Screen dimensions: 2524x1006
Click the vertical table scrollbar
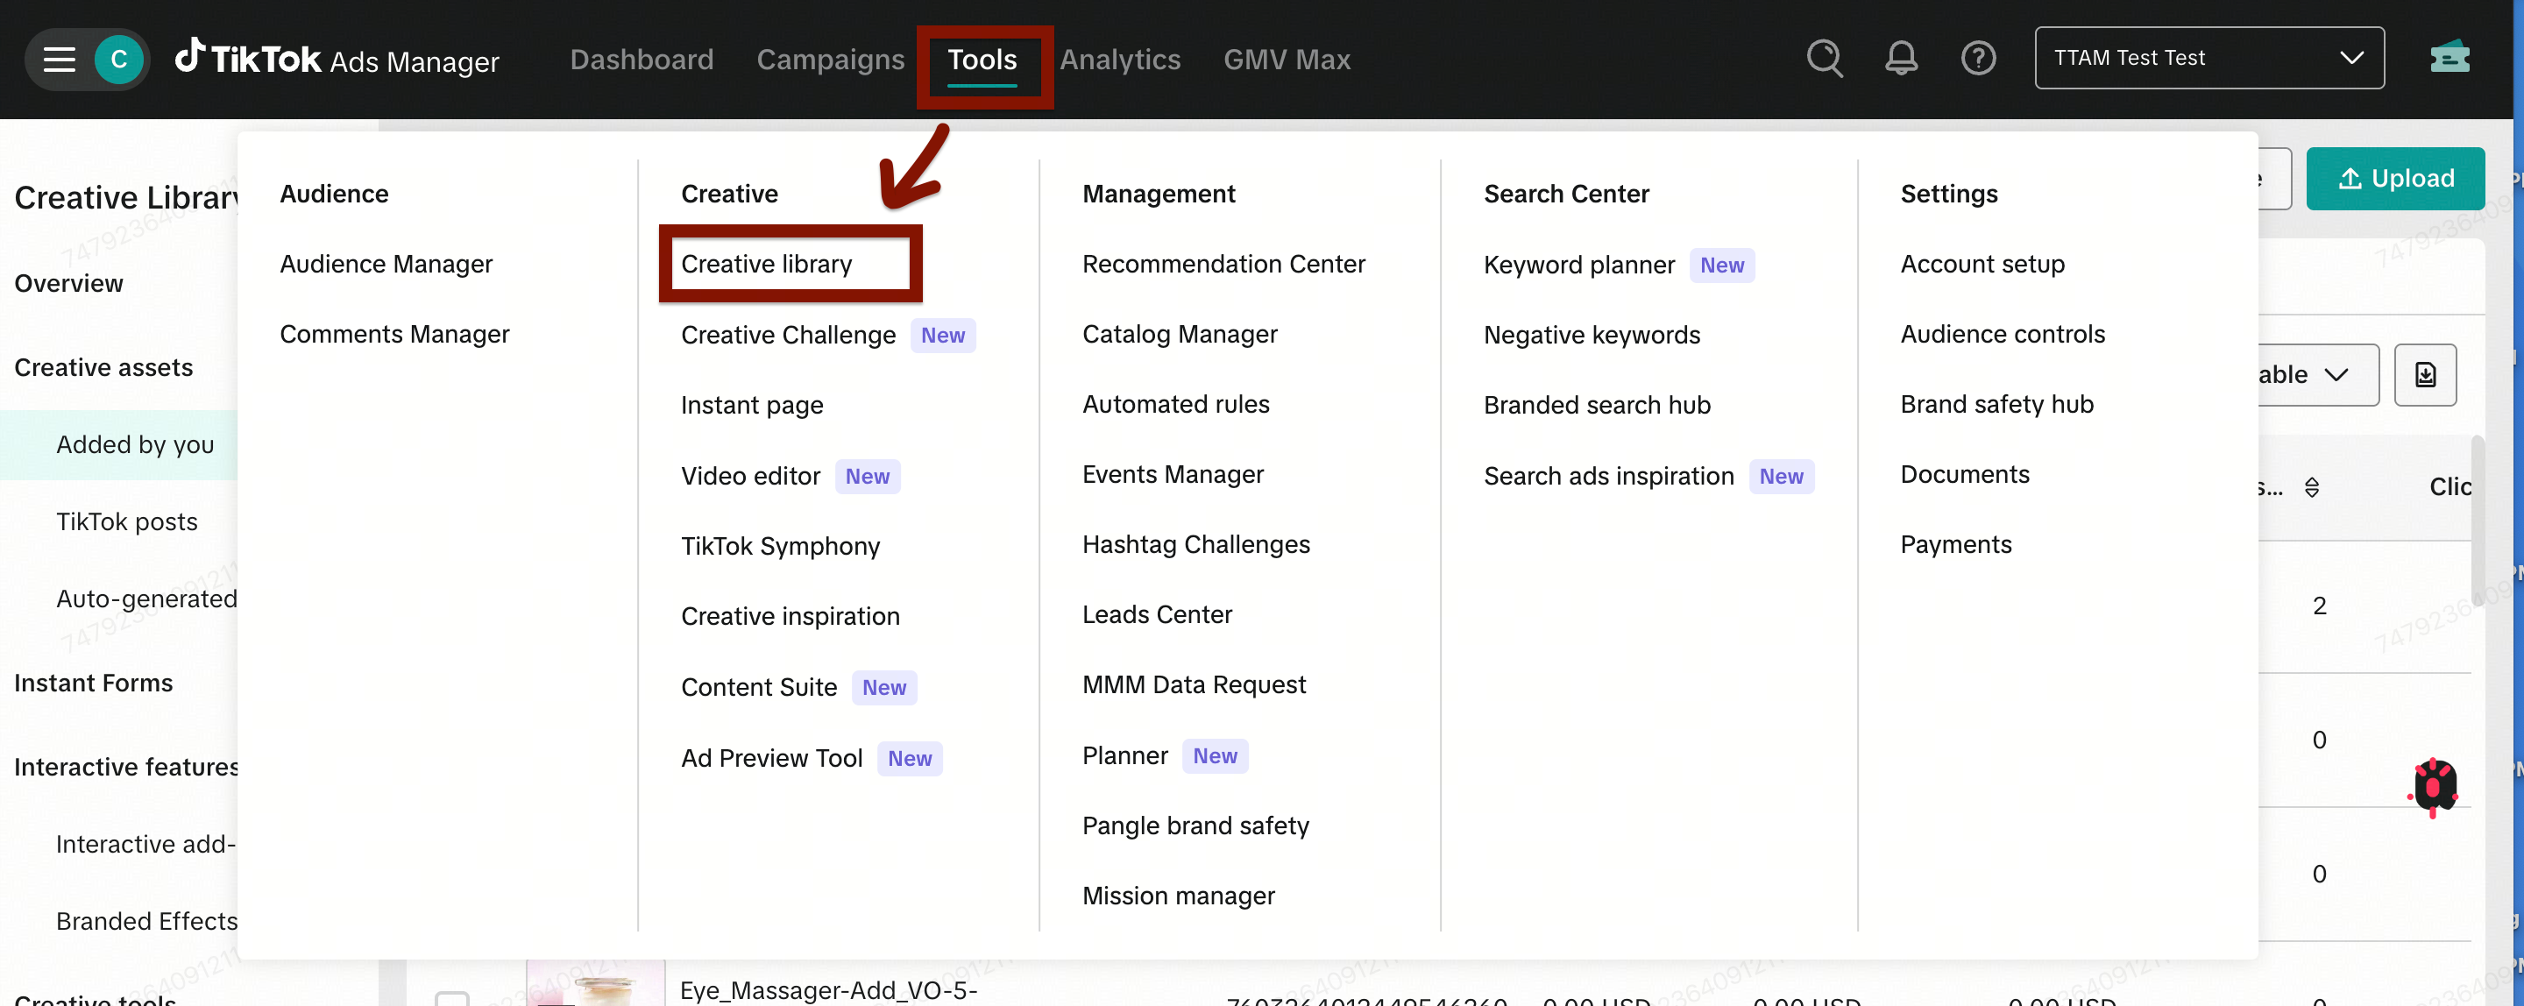pos(2477,519)
